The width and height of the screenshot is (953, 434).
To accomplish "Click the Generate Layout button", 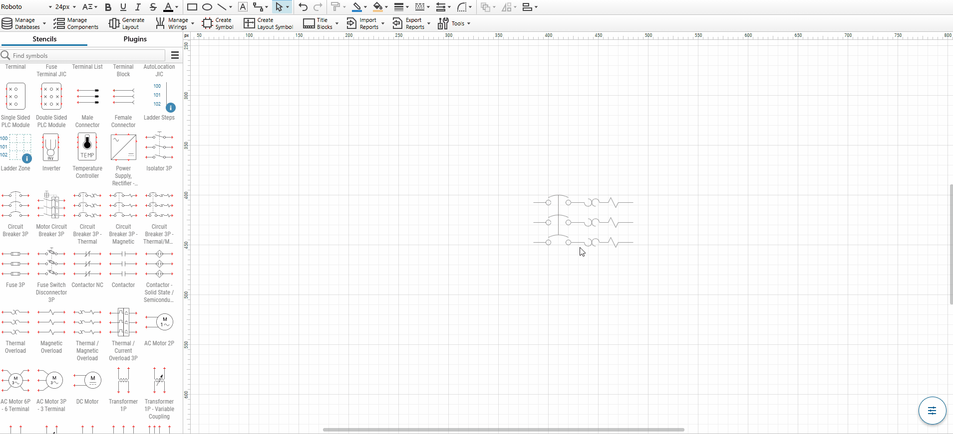I will [127, 23].
